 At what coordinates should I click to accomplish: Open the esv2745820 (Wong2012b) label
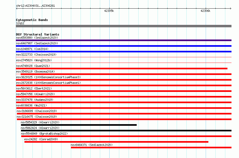[x=34, y=60]
